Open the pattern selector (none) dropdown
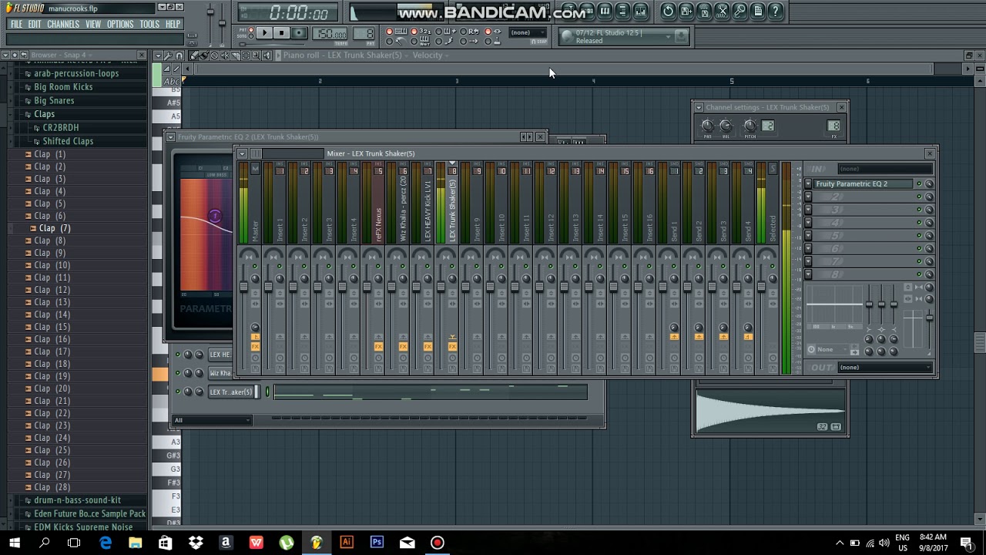This screenshot has height=555, width=986. coord(528,32)
